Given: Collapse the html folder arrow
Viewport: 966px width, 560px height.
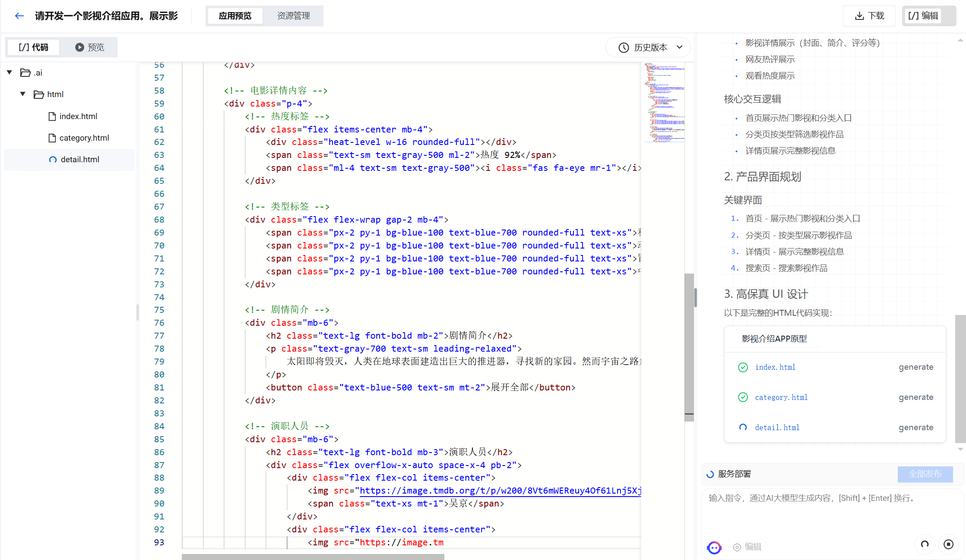Looking at the screenshot, I should 23,94.
